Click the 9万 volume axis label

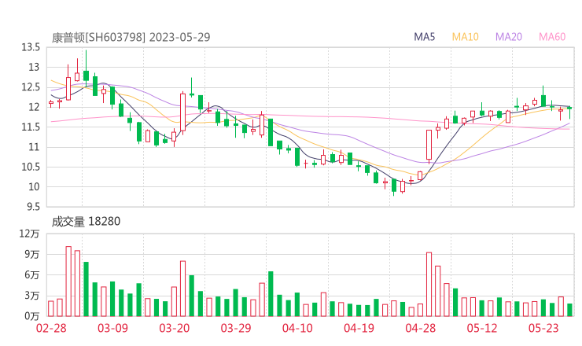(x=32, y=255)
